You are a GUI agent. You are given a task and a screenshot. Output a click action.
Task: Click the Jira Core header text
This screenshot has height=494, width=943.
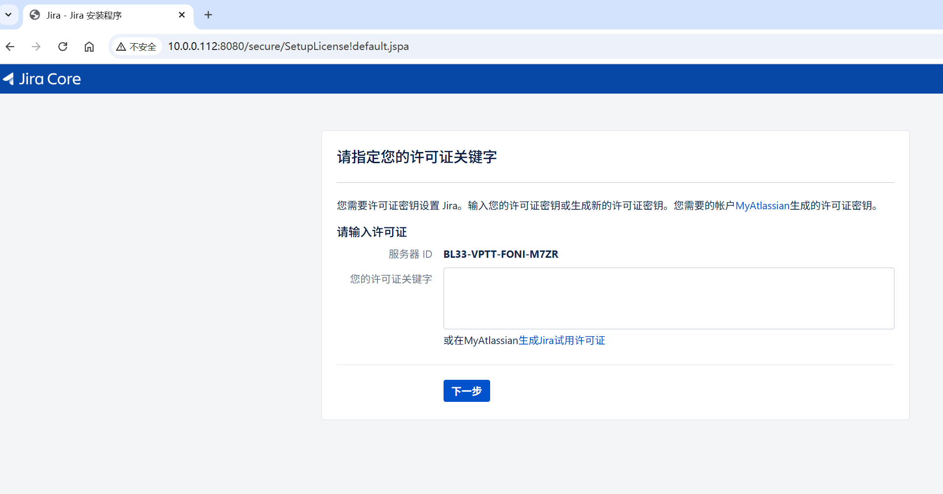click(x=50, y=79)
